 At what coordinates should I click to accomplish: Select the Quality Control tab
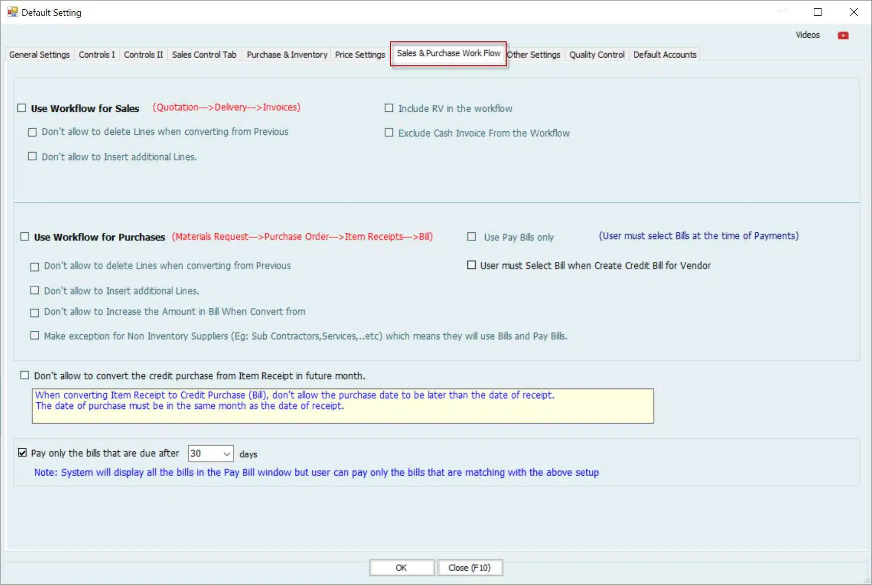pos(596,55)
